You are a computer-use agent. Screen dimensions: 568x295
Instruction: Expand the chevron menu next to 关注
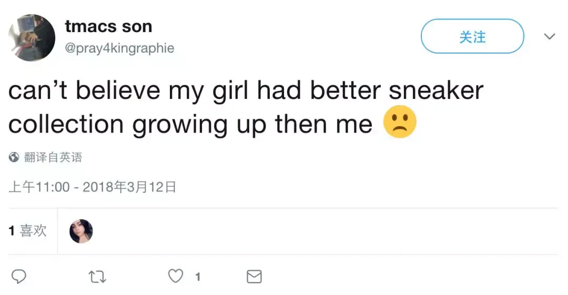point(549,37)
